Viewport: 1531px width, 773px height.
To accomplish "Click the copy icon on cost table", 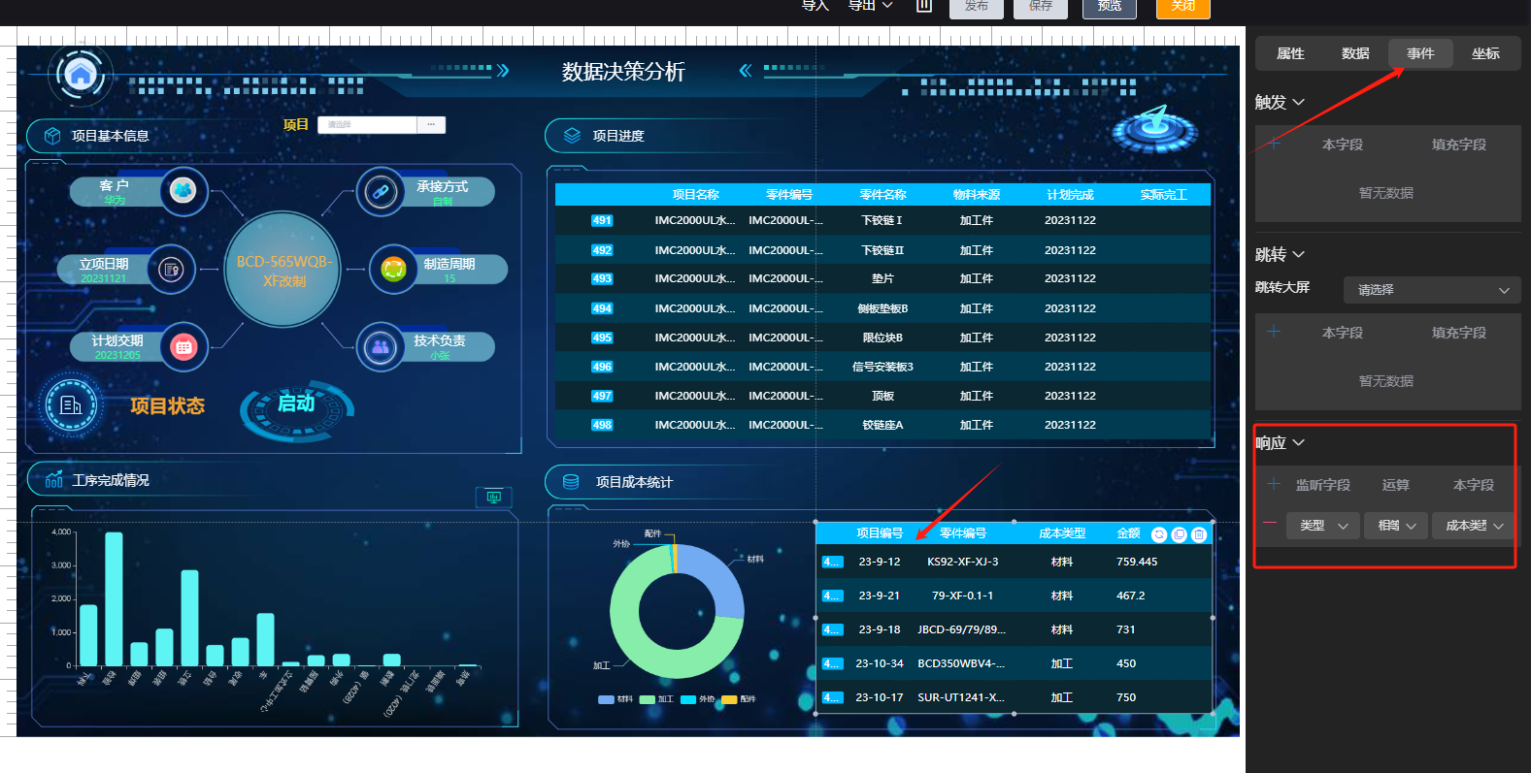I will tap(1179, 534).
